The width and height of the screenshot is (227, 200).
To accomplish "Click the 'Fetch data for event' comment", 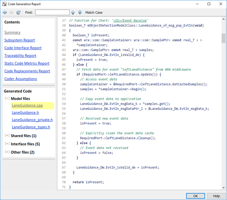I will pos(134,69).
